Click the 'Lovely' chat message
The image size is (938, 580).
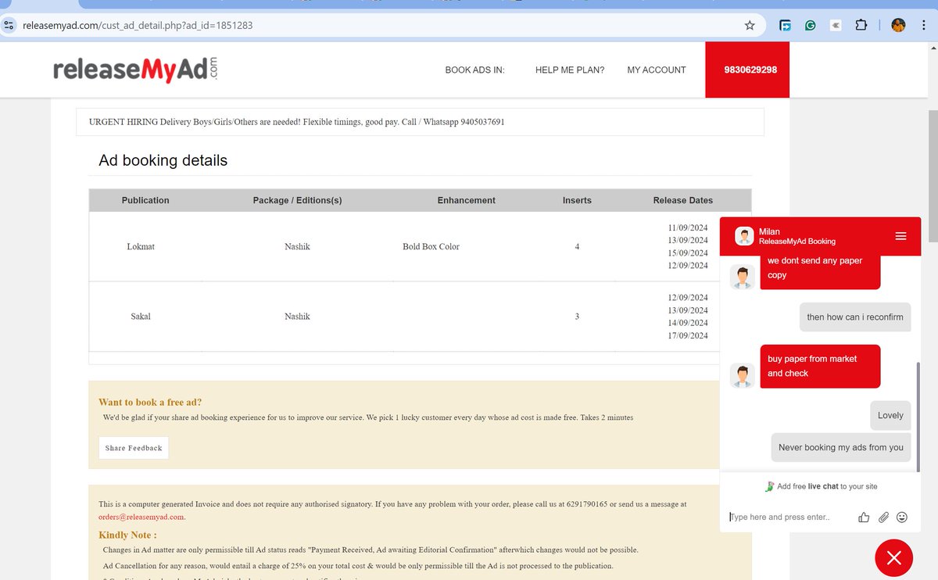890,415
